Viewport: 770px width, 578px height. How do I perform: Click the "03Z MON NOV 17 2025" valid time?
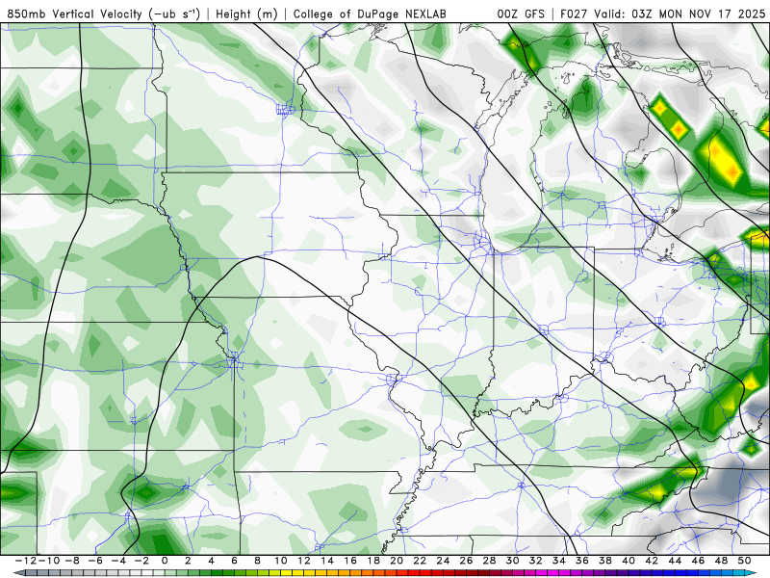699,13
